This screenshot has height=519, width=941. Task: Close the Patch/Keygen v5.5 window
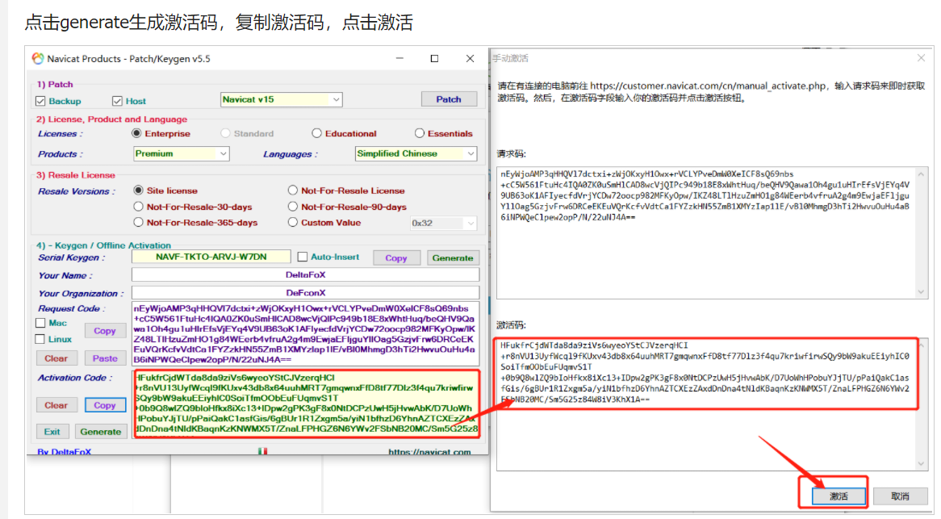470,58
